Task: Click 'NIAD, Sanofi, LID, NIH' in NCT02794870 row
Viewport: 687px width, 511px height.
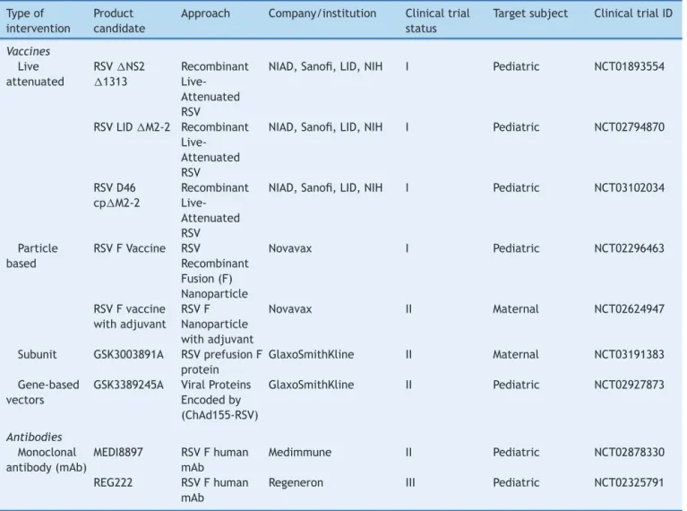Action: tap(325, 126)
